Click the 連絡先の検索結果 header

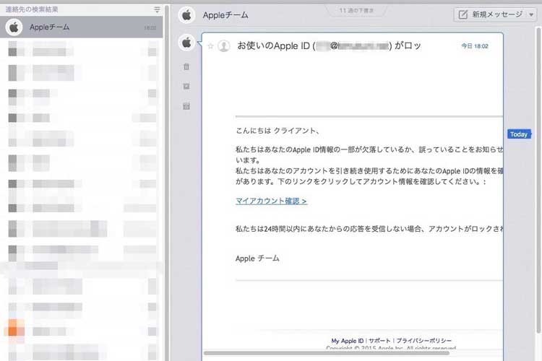pyautogui.click(x=32, y=9)
